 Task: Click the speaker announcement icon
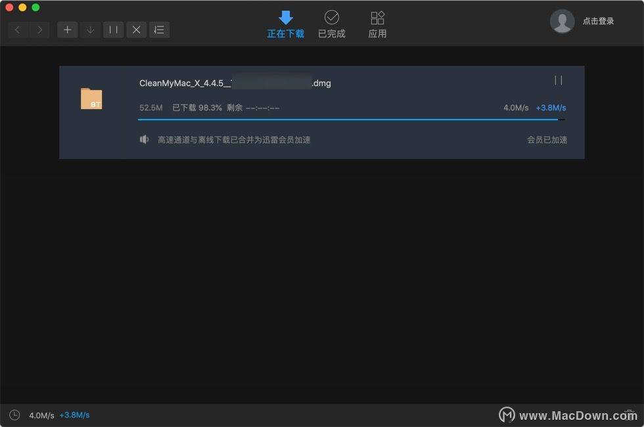pyautogui.click(x=144, y=139)
